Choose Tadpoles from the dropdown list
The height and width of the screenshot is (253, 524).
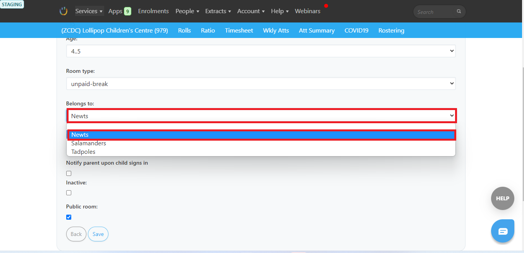pos(261,152)
